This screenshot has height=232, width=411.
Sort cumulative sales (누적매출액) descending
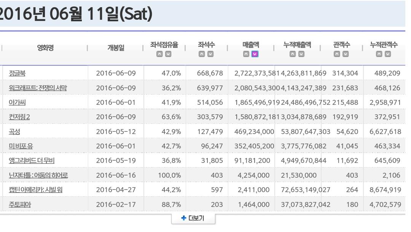(301, 54)
